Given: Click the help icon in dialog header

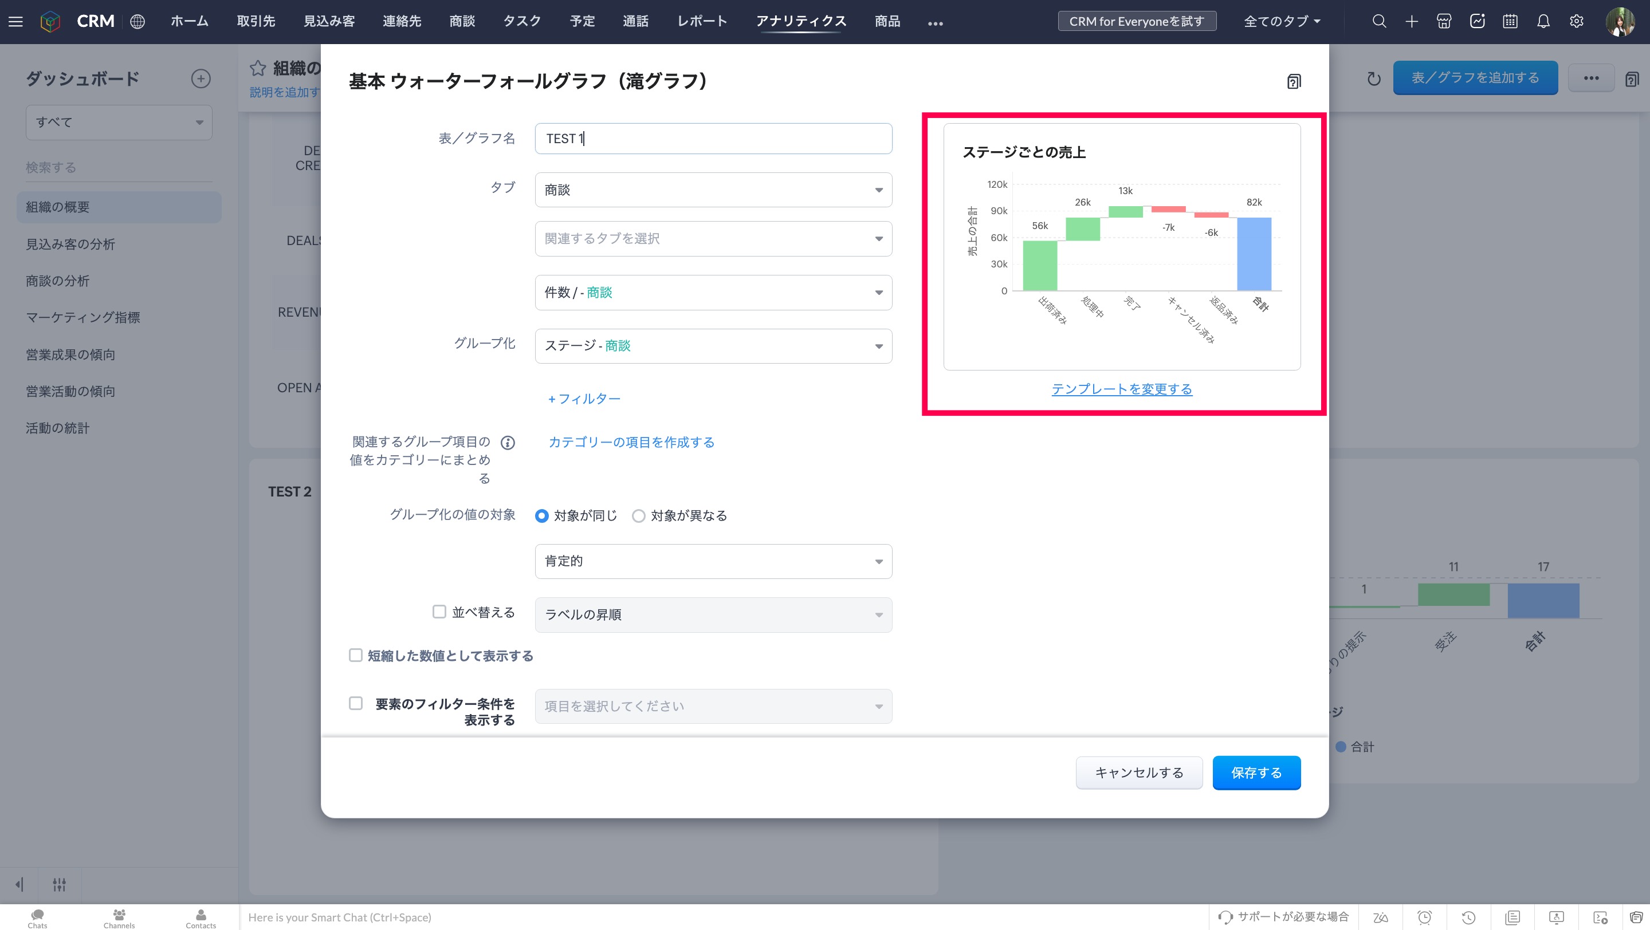Looking at the screenshot, I should (1293, 81).
